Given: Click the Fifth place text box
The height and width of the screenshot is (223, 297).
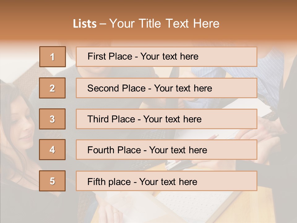Looking at the screenshot, I should [x=166, y=181].
